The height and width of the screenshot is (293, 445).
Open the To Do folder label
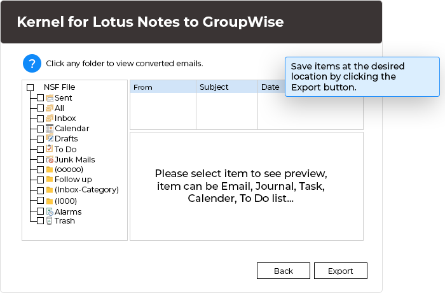[x=65, y=149]
